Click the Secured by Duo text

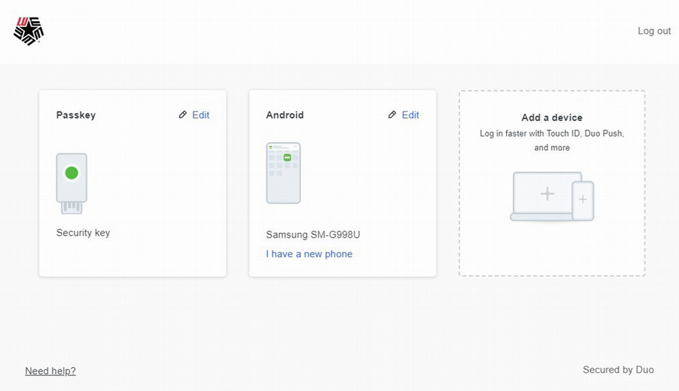(618, 370)
